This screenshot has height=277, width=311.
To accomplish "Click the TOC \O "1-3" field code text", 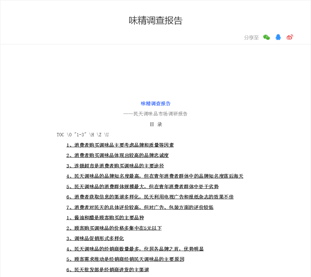I will [x=83, y=135].
